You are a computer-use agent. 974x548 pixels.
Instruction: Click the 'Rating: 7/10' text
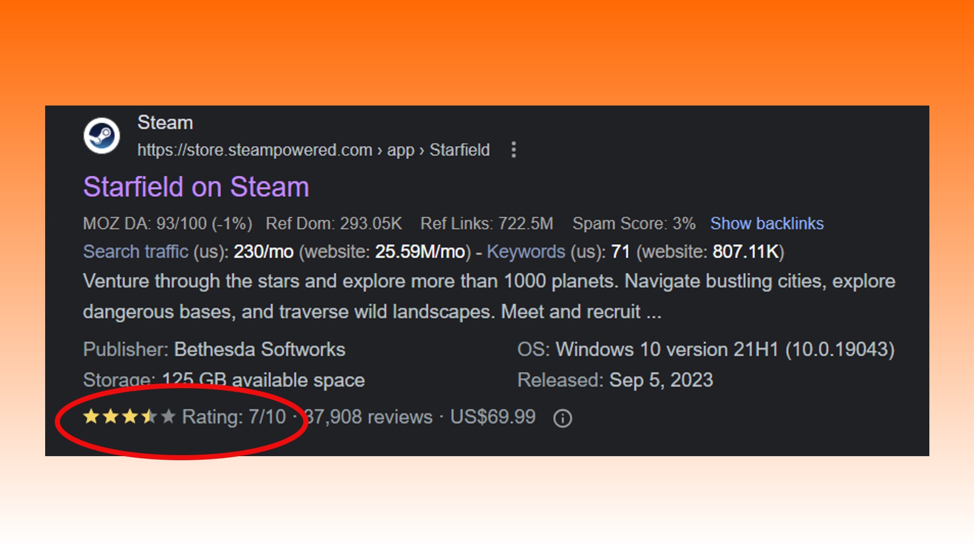point(234,417)
